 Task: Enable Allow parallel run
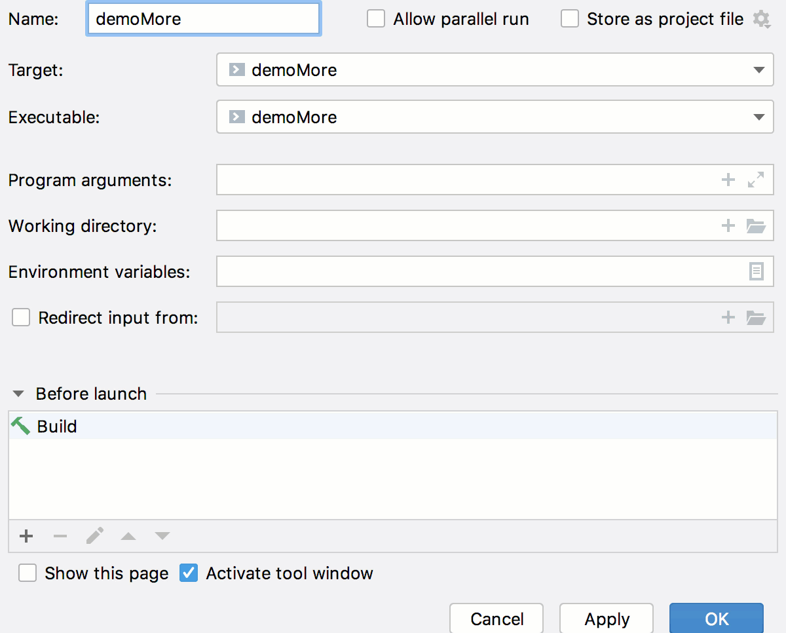click(376, 19)
